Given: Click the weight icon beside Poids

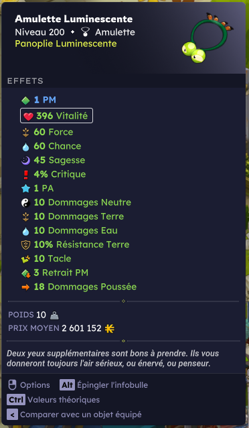Looking at the screenshot, I should pyautogui.click(x=54, y=315).
